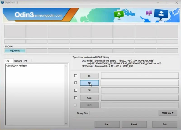
Task: Click the blue download icon in banner
Action: (161, 14)
